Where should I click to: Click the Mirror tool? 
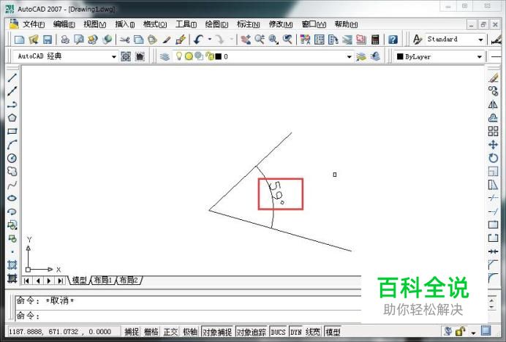[x=493, y=104]
